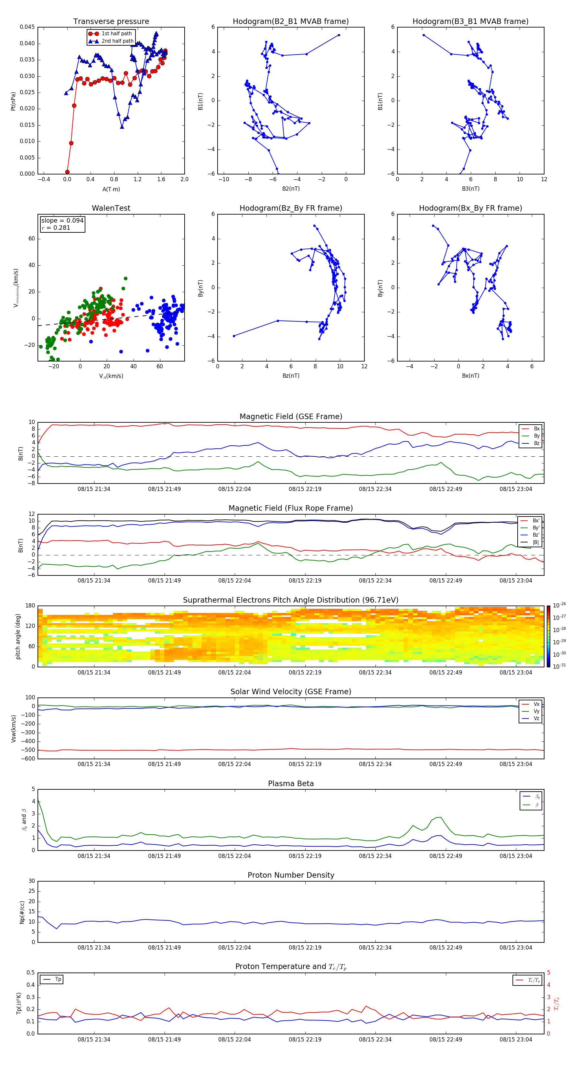
Task: Select the 'Vy' legend entry
Action: coord(531,711)
